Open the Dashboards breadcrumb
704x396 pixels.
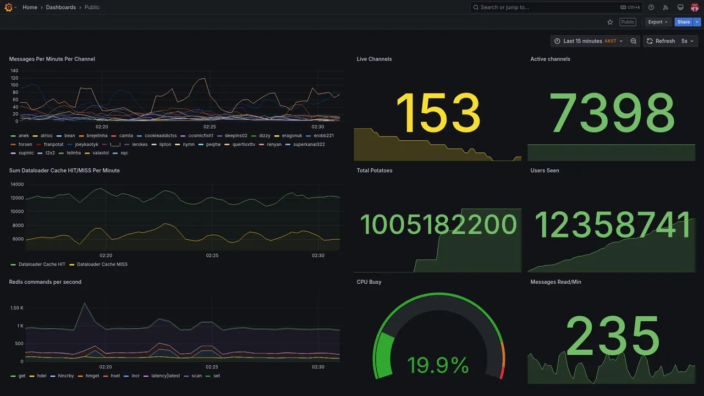click(x=61, y=7)
